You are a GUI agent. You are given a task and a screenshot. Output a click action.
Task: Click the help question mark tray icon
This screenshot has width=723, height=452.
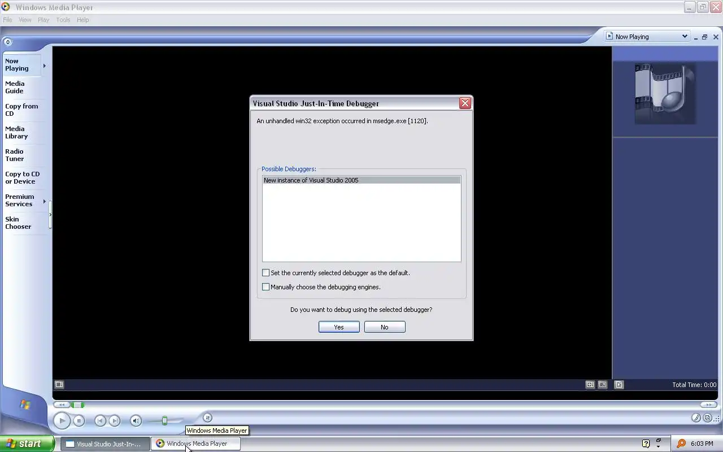coord(646,444)
